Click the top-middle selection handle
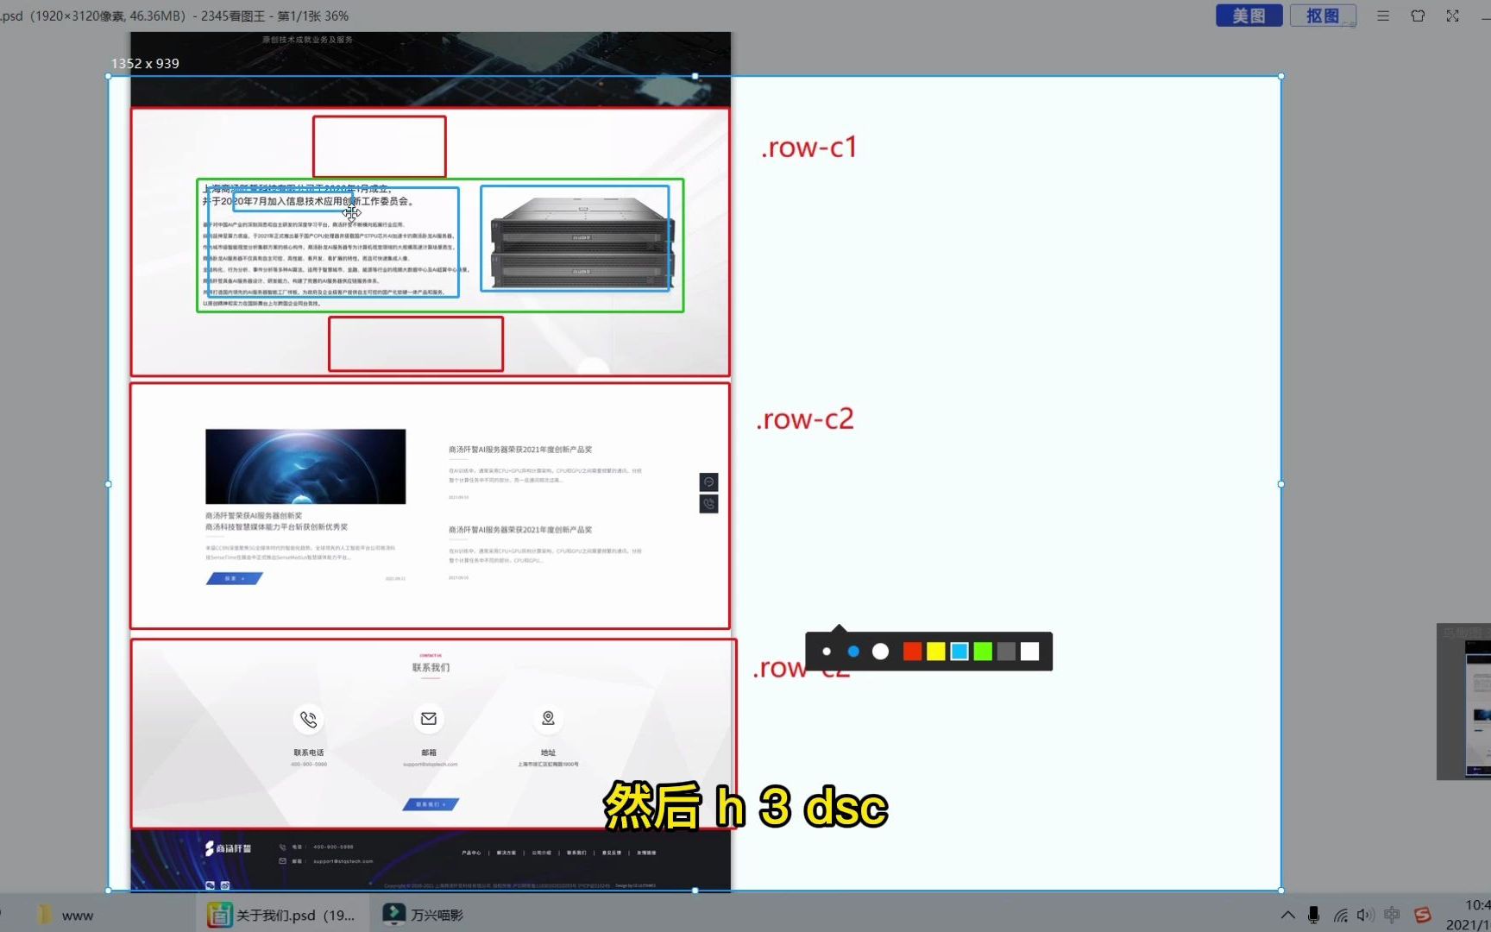The image size is (1491, 932). click(x=695, y=76)
